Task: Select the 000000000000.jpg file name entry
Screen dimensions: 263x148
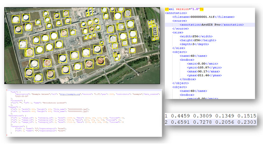Action: [79, 109]
